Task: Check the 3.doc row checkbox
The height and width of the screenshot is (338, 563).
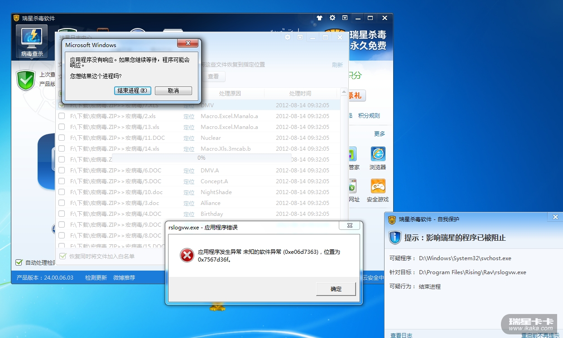Action: (x=62, y=203)
